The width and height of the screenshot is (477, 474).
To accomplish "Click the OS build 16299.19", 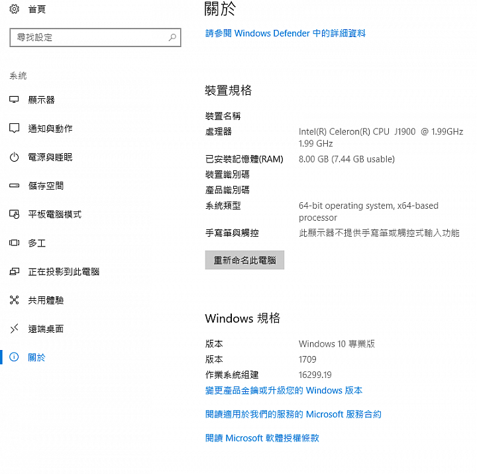I will [315, 375].
